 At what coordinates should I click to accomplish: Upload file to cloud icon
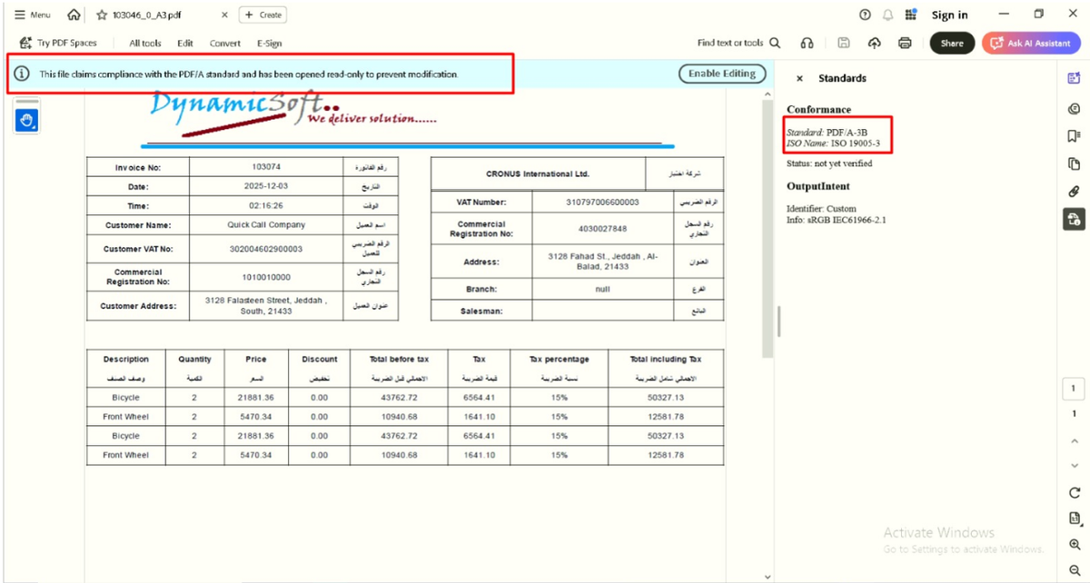875,43
